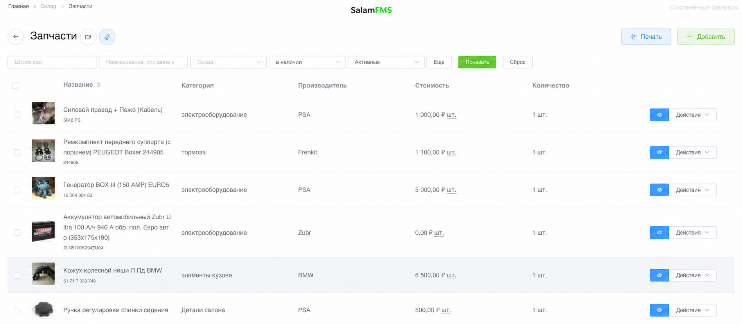Focus the Штрих код input field
The image size is (742, 324).
coord(52,62)
